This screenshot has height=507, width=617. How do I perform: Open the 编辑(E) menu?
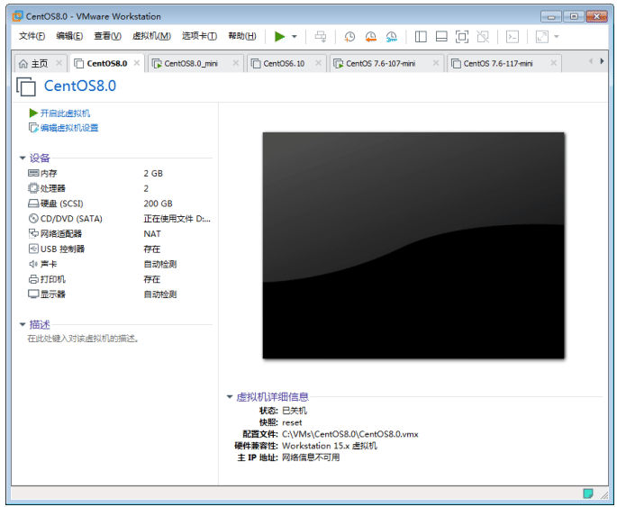pyautogui.click(x=69, y=36)
